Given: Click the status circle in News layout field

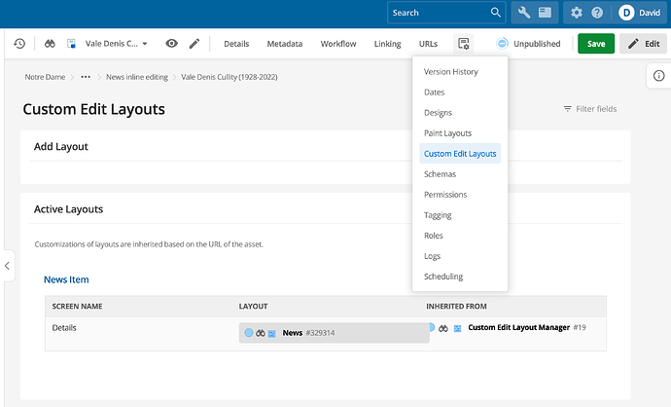Looking at the screenshot, I should click(x=249, y=333).
